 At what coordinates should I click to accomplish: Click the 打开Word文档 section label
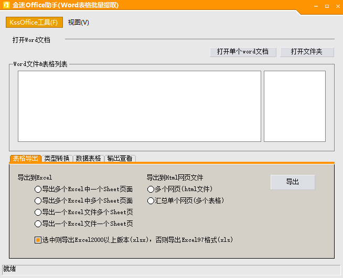coord(31,40)
